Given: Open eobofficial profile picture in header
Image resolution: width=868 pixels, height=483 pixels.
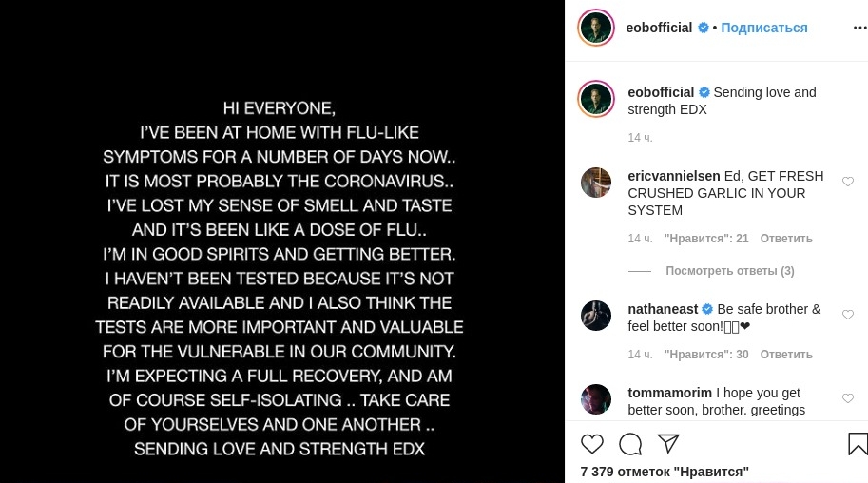Looking at the screenshot, I should coord(596,28).
